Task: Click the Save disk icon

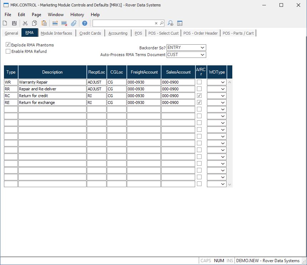Action: tap(14, 23)
